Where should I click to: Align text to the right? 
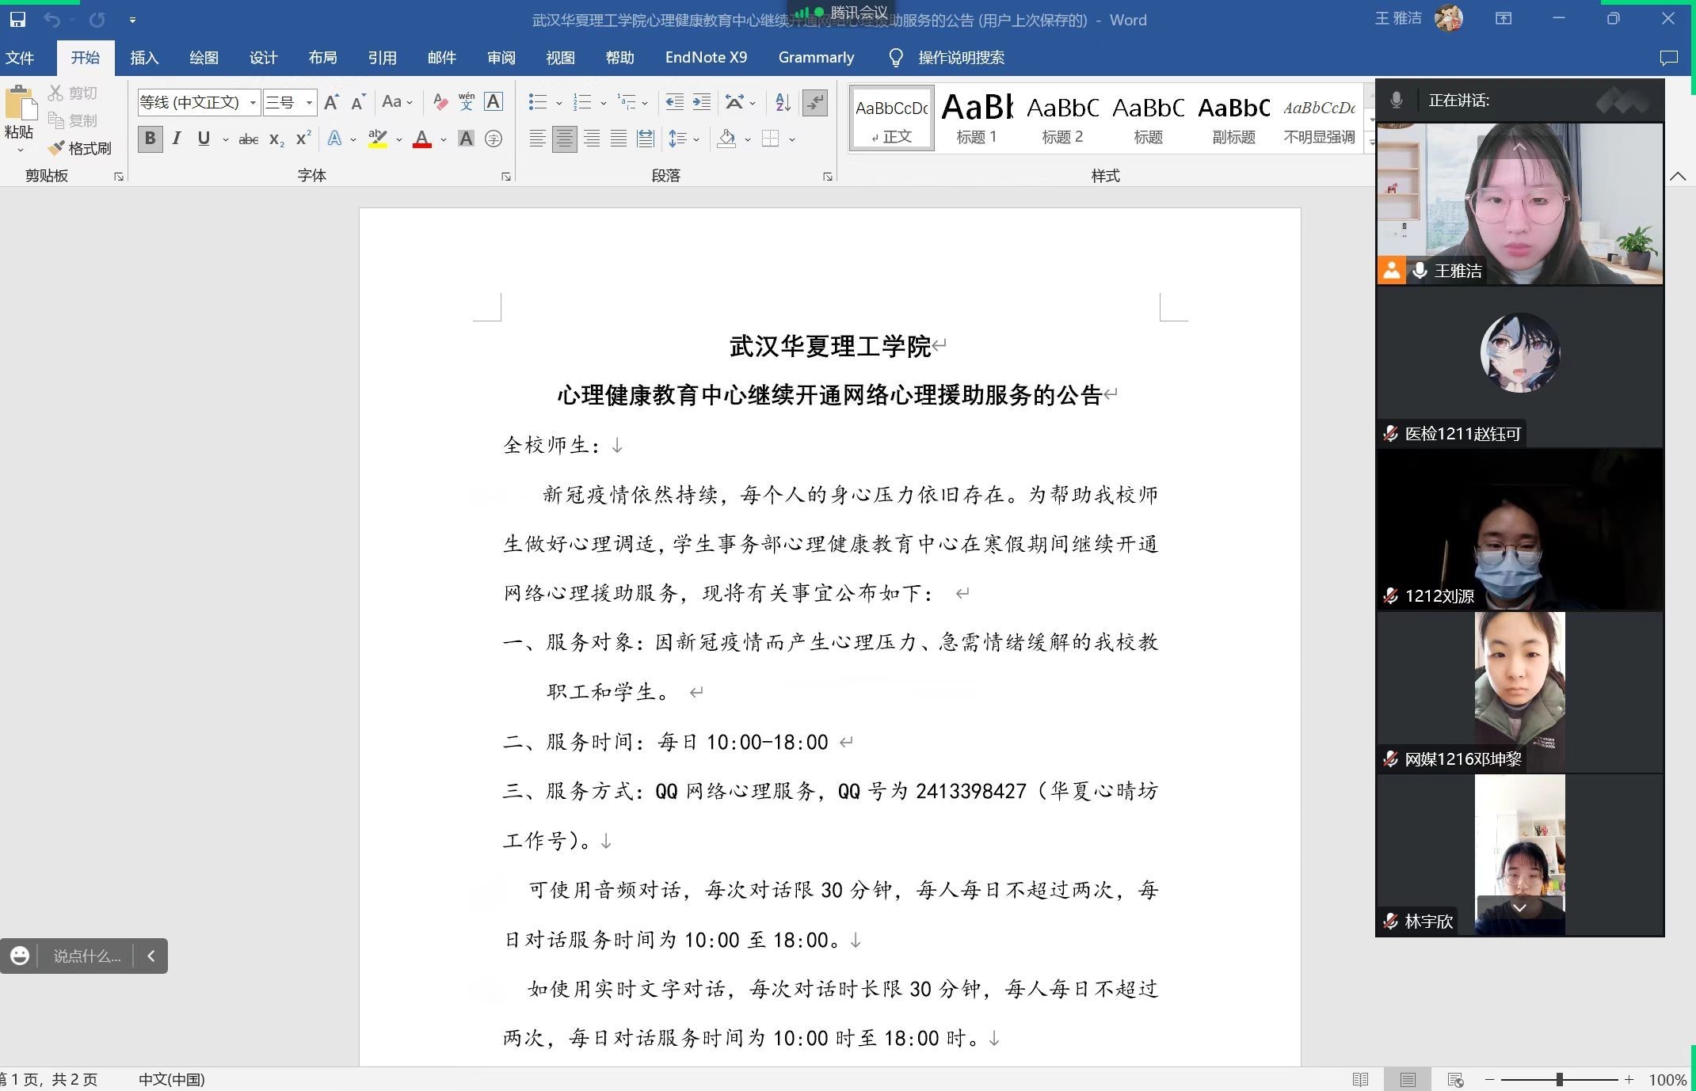pos(592,139)
